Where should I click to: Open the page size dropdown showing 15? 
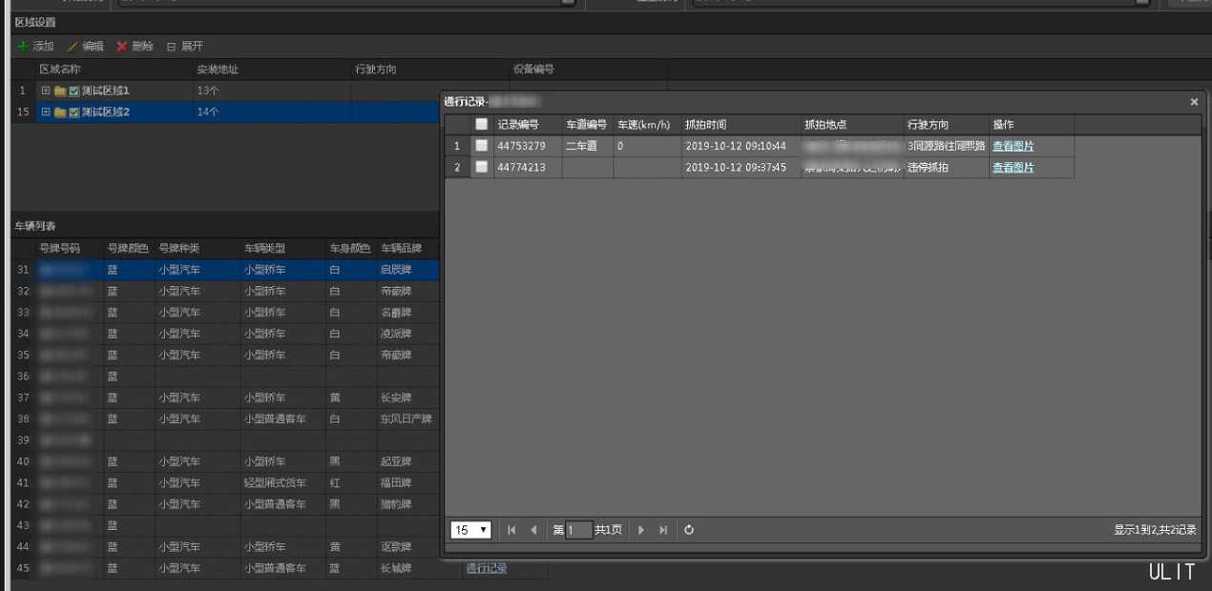470,530
